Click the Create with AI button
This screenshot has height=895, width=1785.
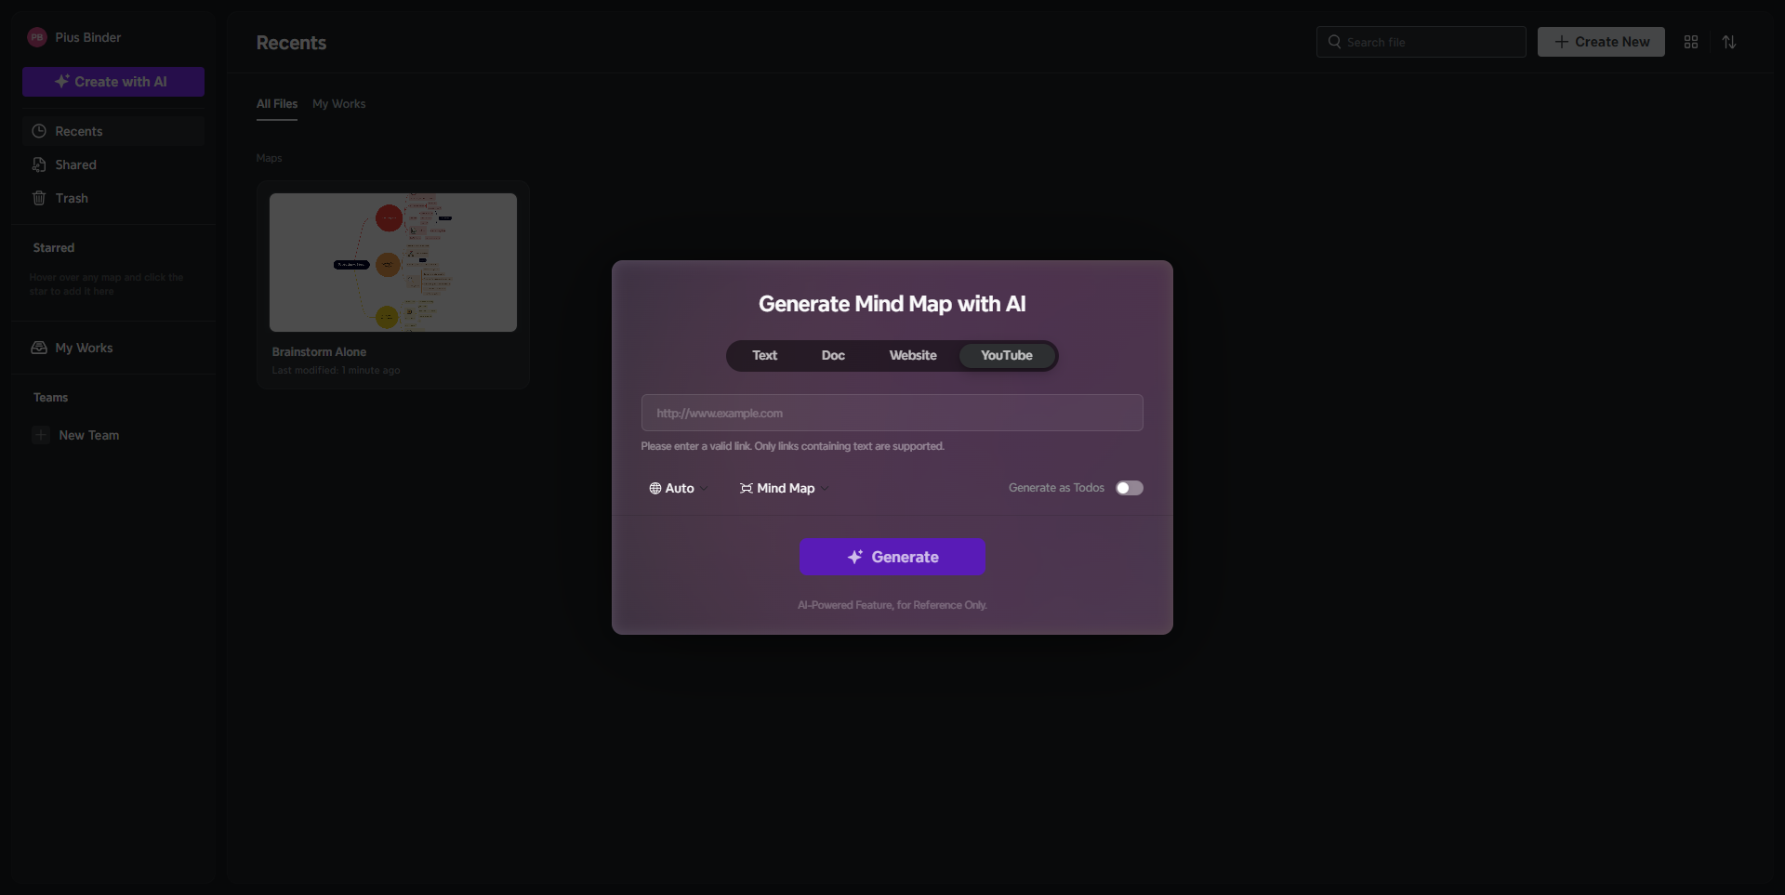pyautogui.click(x=112, y=82)
